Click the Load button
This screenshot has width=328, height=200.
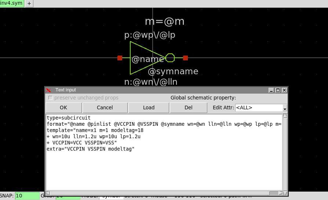[149, 107]
